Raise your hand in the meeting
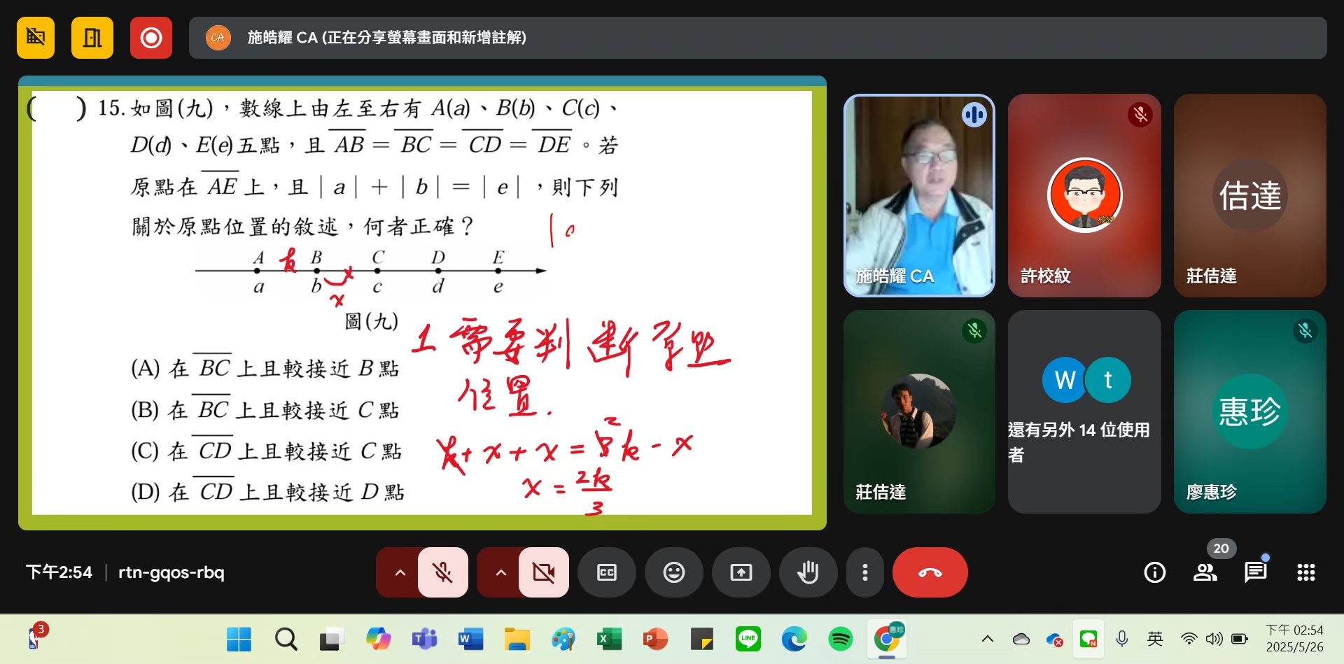 808,572
